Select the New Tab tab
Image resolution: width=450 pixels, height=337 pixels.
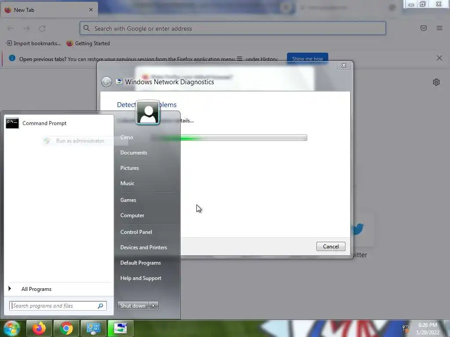[49, 10]
